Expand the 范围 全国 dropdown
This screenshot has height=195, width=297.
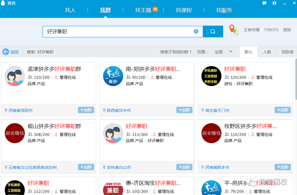(224, 52)
